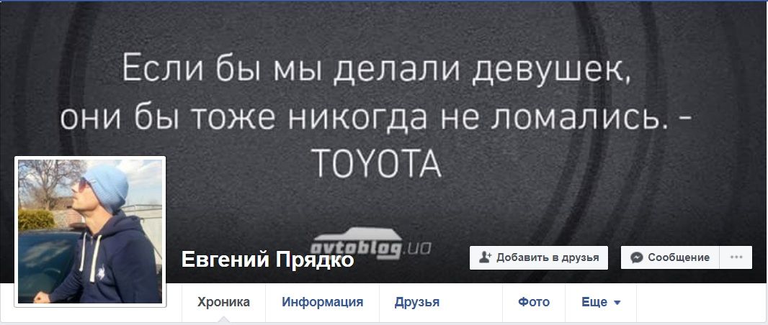Go to the Друзья tab

click(x=417, y=303)
